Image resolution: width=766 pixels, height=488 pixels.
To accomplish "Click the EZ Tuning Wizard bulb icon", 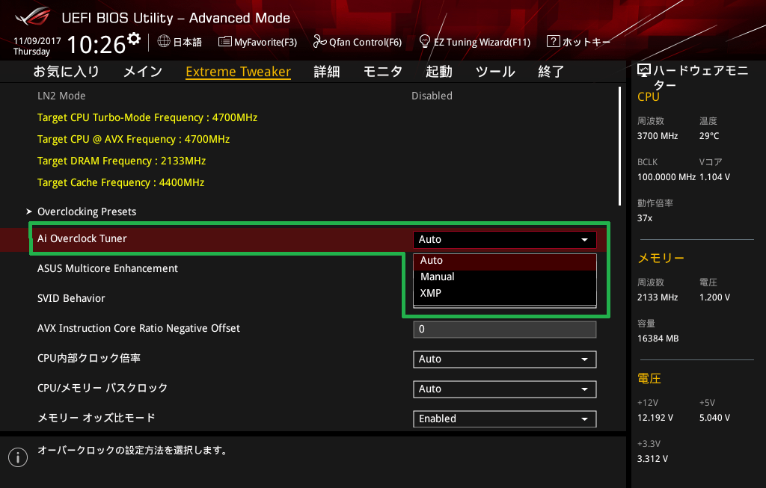I will click(x=425, y=41).
